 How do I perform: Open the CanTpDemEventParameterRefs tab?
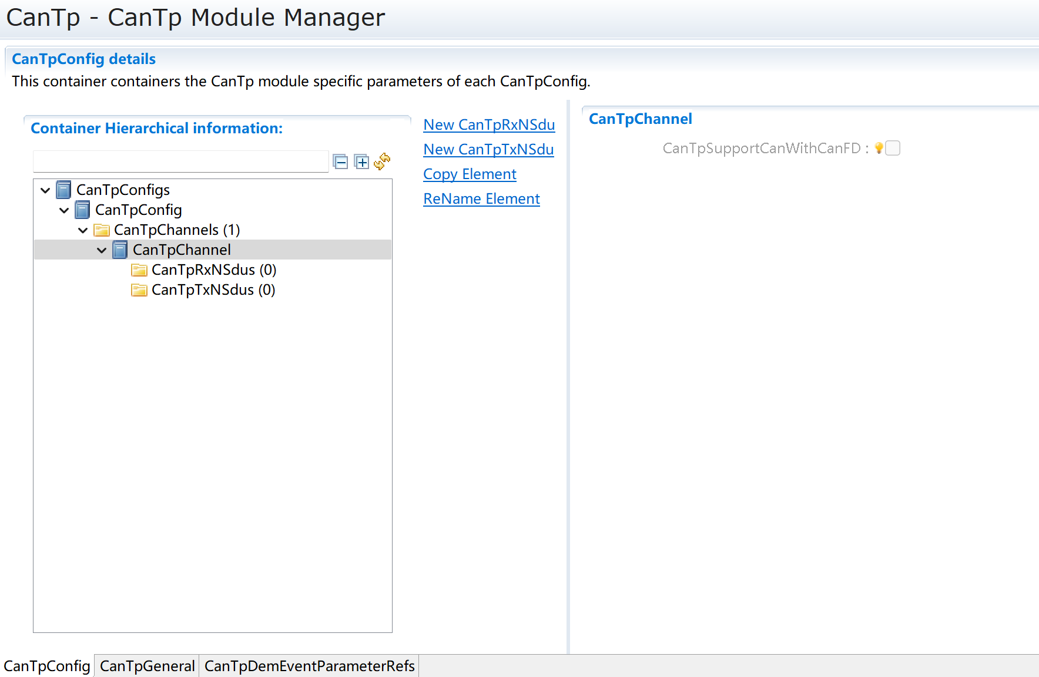(309, 666)
